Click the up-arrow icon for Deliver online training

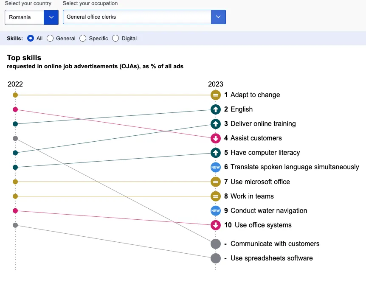point(216,124)
